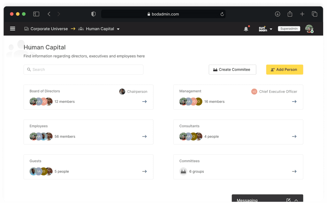Click the Committees card arrow icon
This screenshot has height=203, width=327.
pyautogui.click(x=294, y=171)
